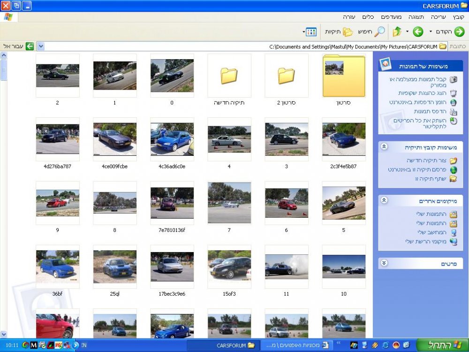Click View as slide show link
The width and height of the screenshot is (469, 352).
click(x=422, y=93)
